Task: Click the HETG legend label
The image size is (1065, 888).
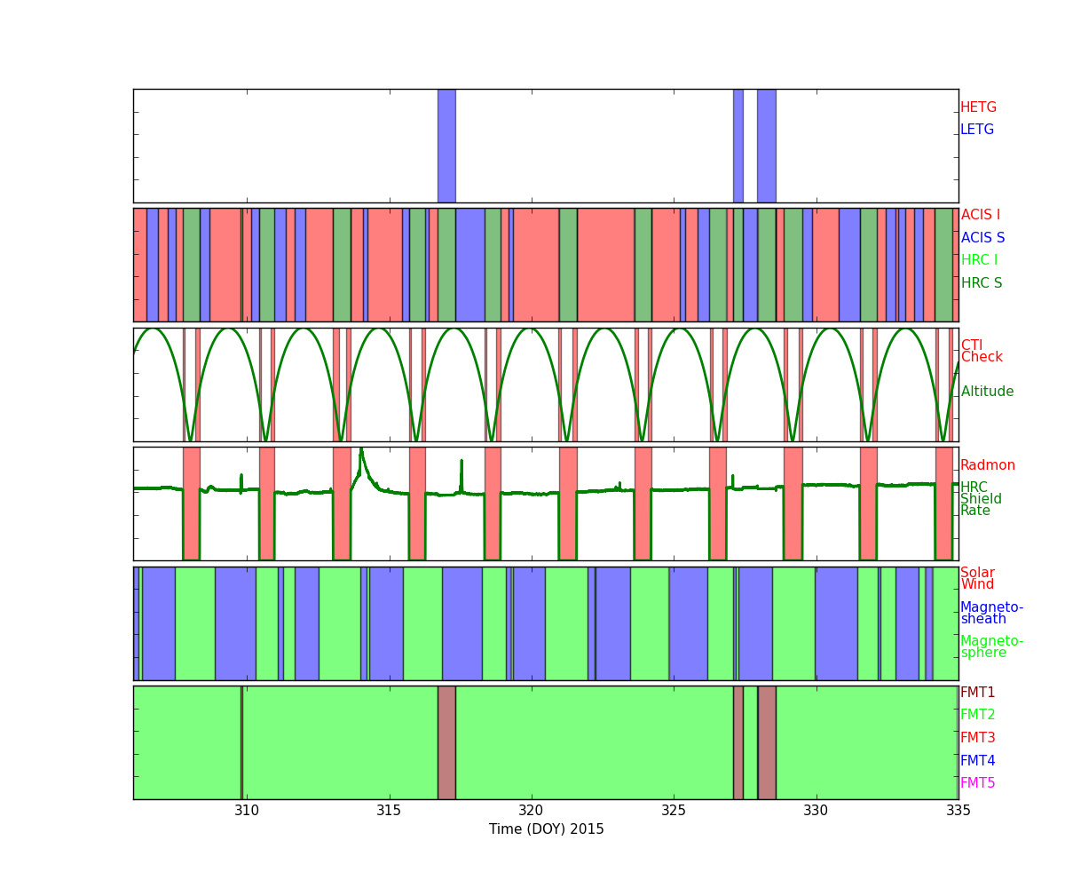Action: tap(978, 107)
